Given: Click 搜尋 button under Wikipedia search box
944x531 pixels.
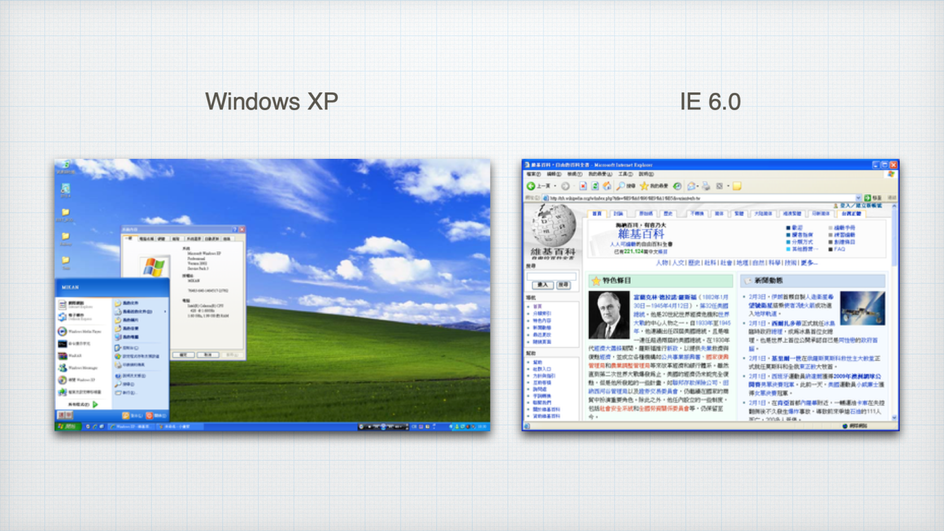Looking at the screenshot, I should 563,285.
